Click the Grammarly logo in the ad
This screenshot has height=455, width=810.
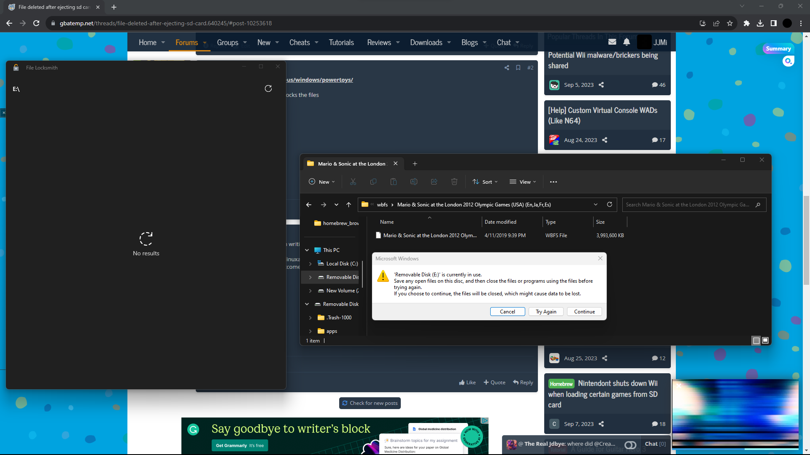[x=193, y=429]
